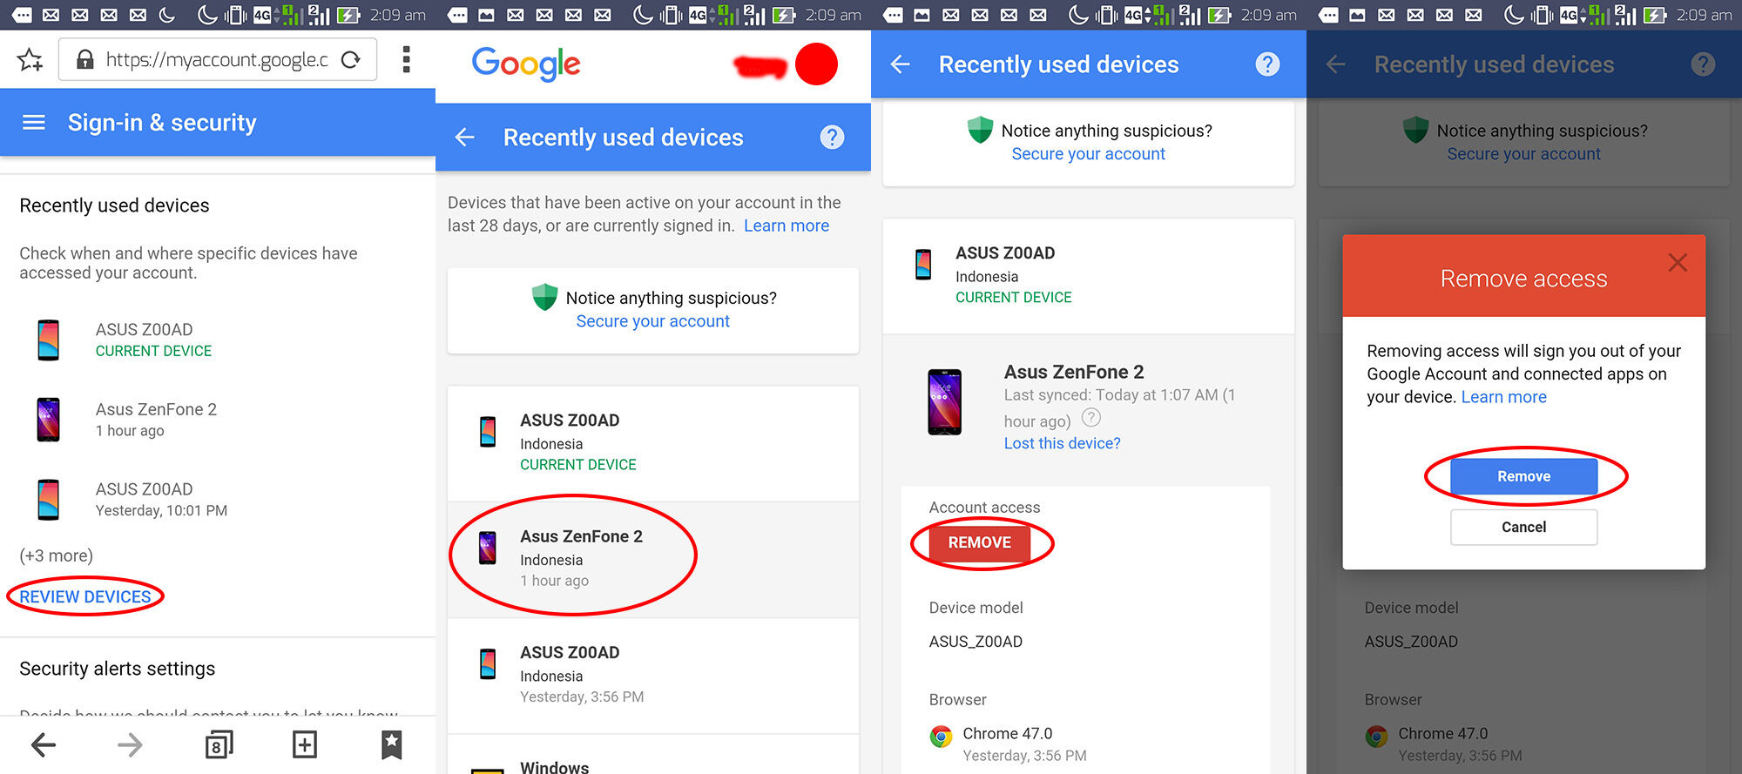Click the REVIEW DEVICES link
Viewport: 1742px width, 774px height.
tap(85, 596)
